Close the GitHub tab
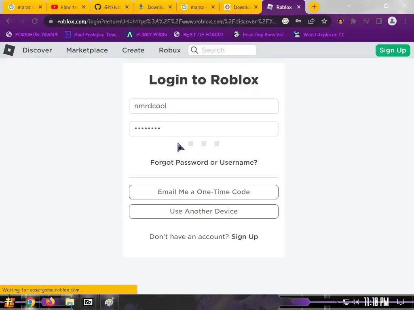The height and width of the screenshot is (310, 414). pos(127,7)
